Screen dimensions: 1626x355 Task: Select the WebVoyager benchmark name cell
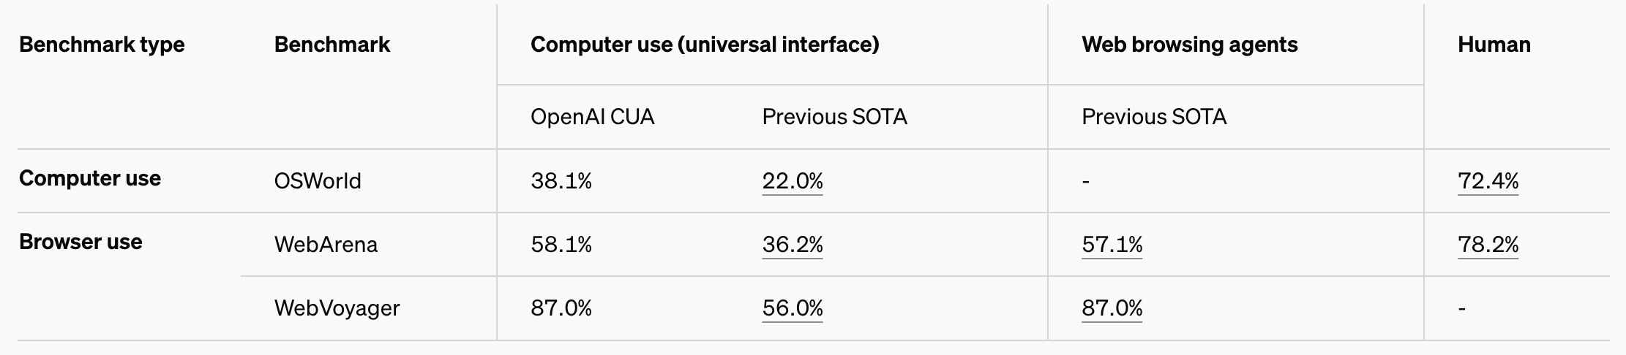coord(337,308)
